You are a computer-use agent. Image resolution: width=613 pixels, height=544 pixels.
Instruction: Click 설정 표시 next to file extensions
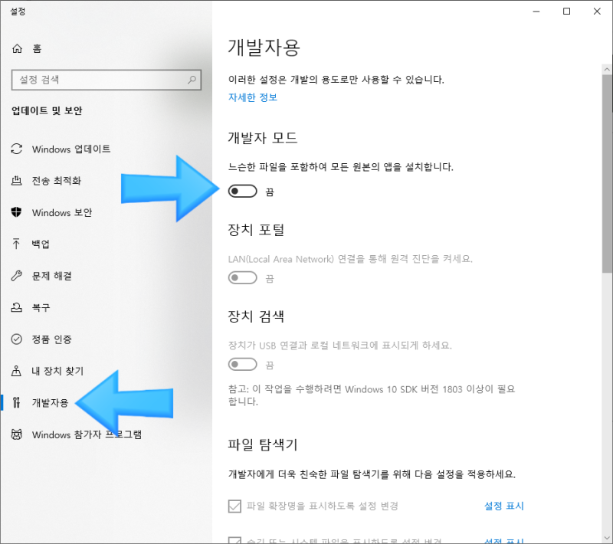[504, 506]
